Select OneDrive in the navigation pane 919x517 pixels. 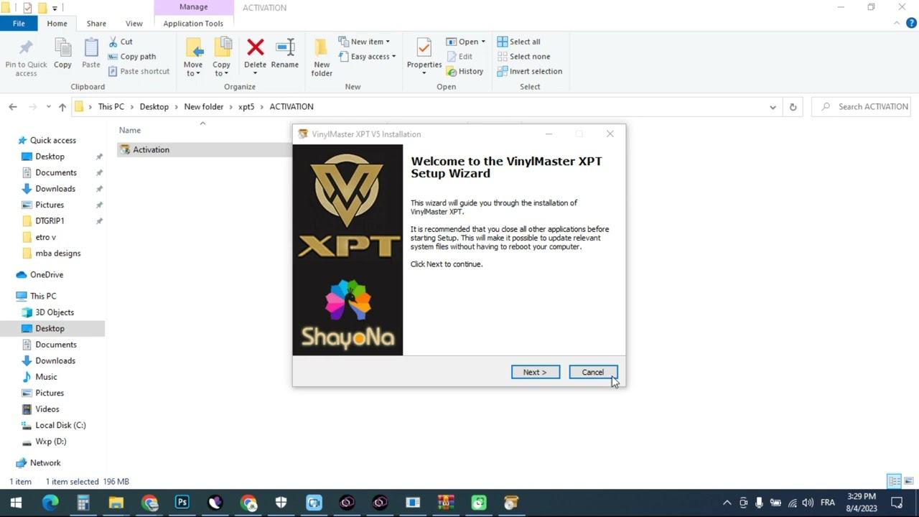pyautogui.click(x=47, y=274)
